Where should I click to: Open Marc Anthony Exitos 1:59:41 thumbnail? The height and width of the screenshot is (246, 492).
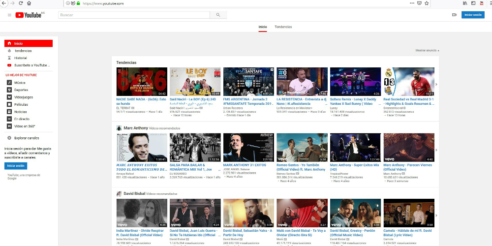click(142, 148)
